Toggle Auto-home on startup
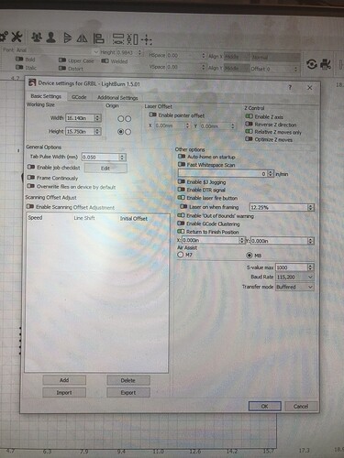 (182, 156)
